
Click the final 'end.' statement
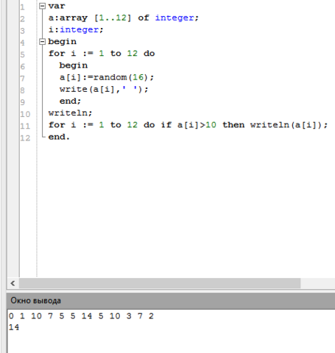point(59,137)
